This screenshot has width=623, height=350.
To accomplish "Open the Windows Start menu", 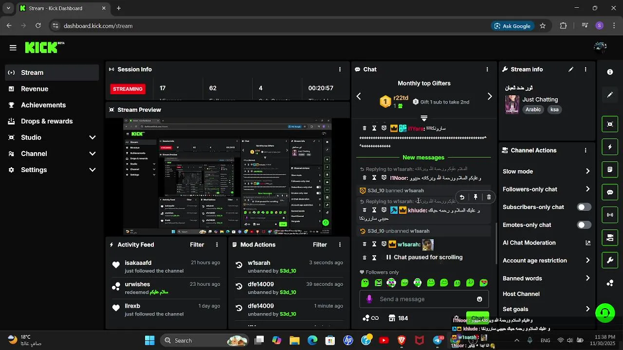I will tap(149, 340).
